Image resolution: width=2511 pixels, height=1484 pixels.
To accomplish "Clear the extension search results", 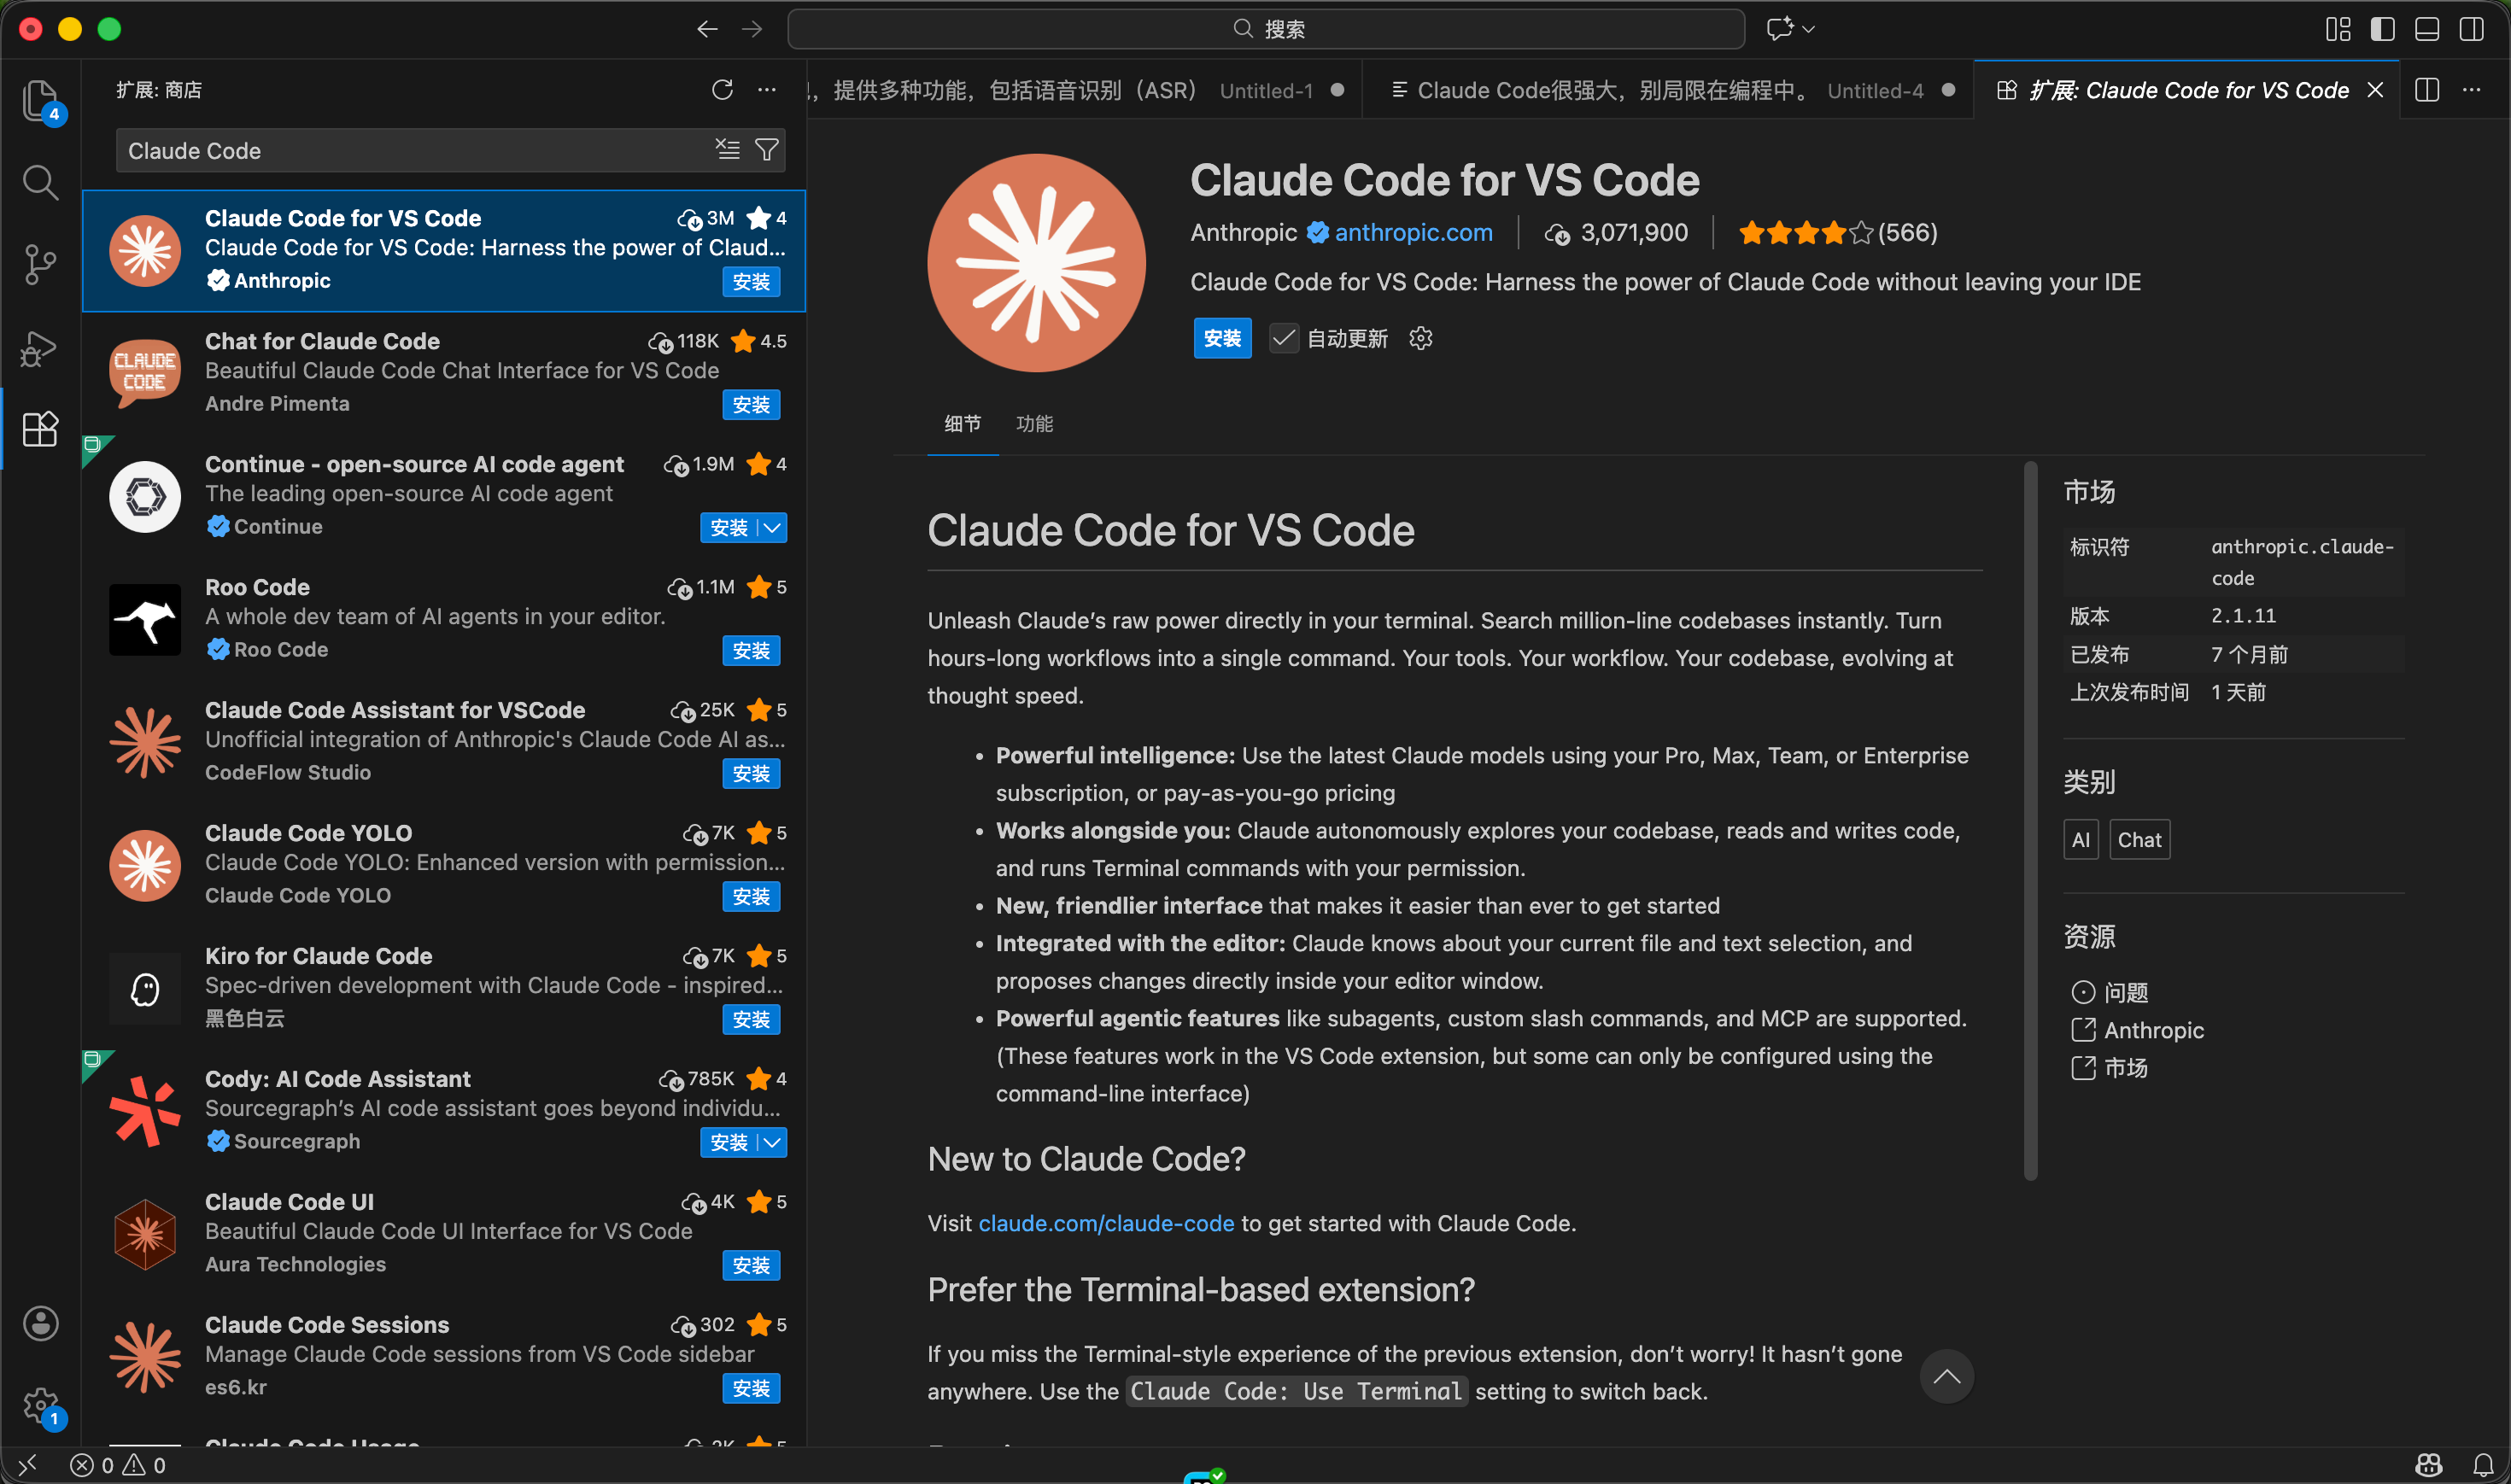I will pyautogui.click(x=727, y=150).
